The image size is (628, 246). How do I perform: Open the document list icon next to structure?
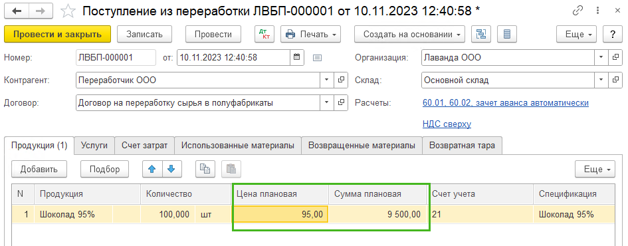[x=507, y=34]
